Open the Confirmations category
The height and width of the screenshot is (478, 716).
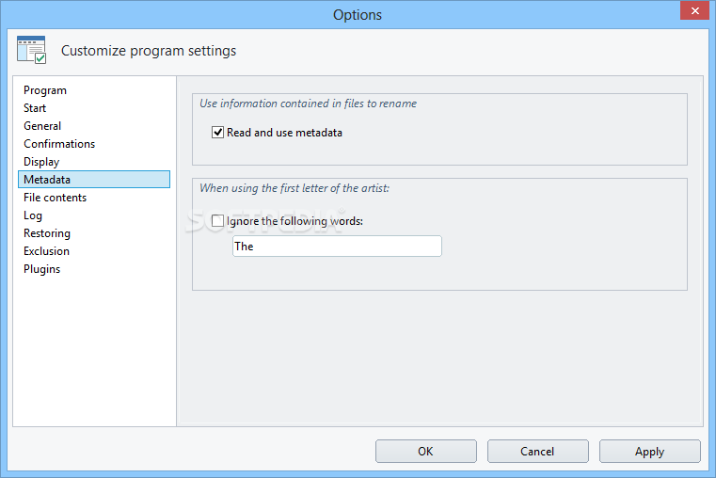click(x=59, y=144)
